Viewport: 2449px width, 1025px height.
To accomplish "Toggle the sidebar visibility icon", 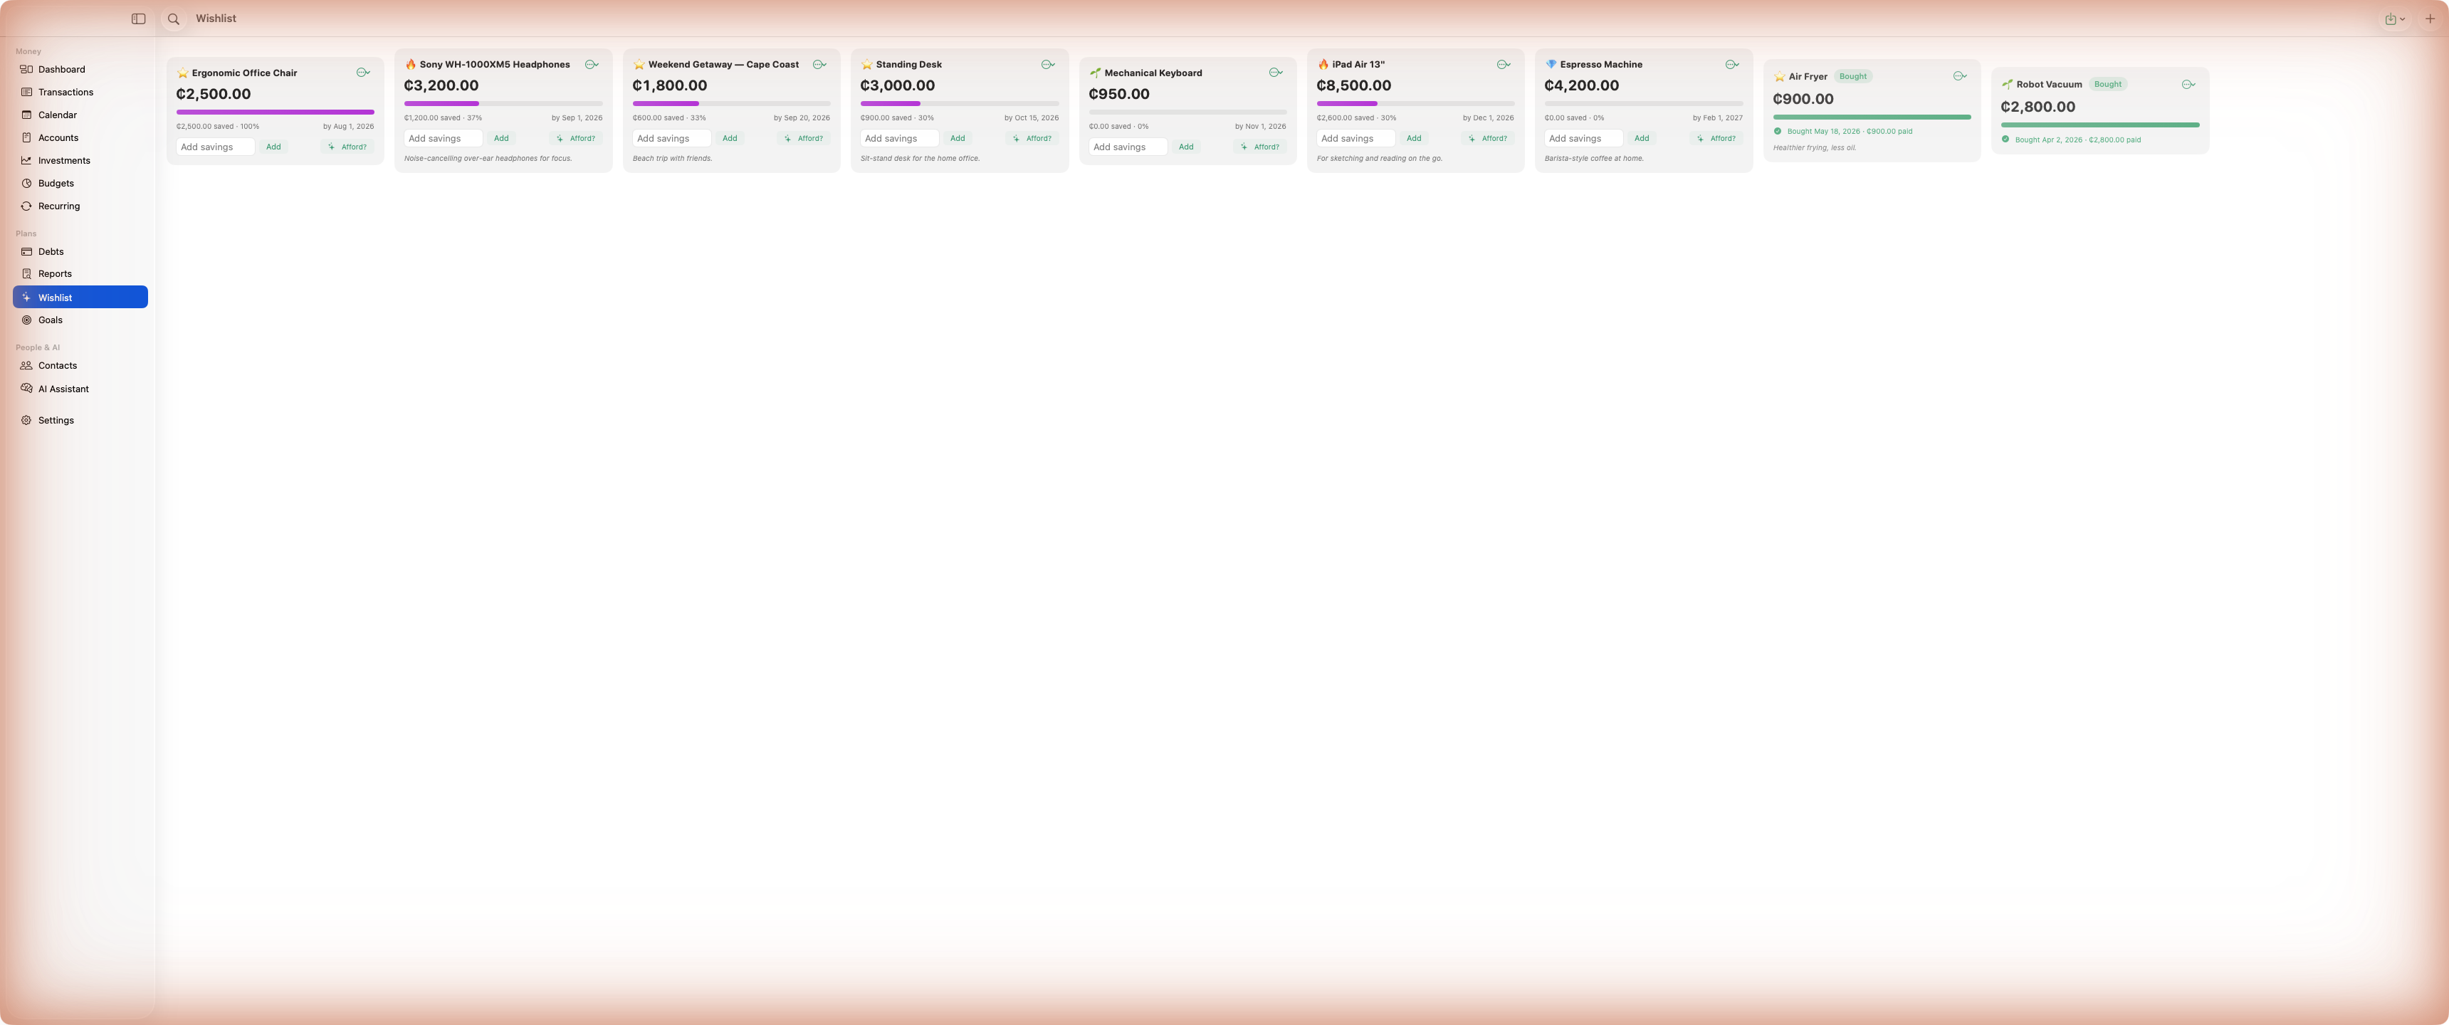I will coord(138,19).
